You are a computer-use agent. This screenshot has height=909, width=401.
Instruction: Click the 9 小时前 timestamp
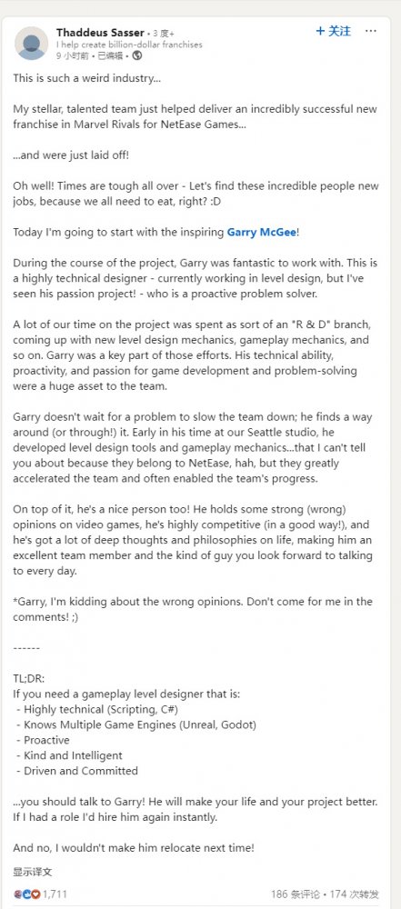pos(73,55)
